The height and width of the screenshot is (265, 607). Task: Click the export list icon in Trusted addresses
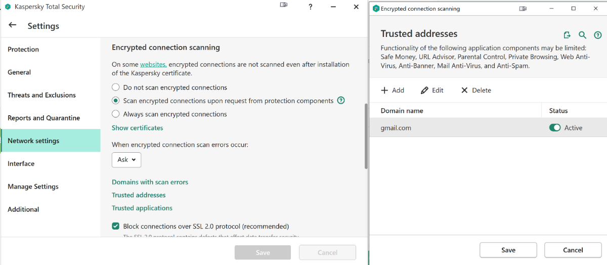tap(567, 35)
